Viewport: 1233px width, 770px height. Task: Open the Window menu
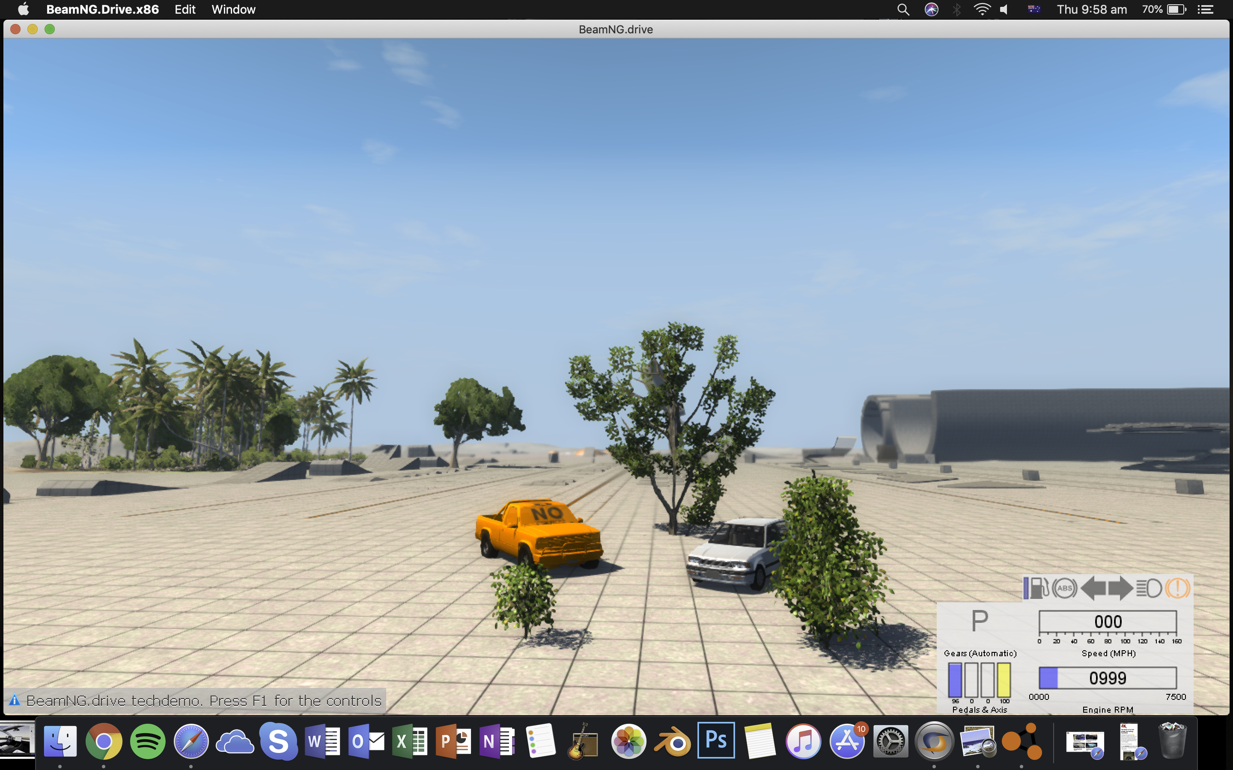point(233,9)
